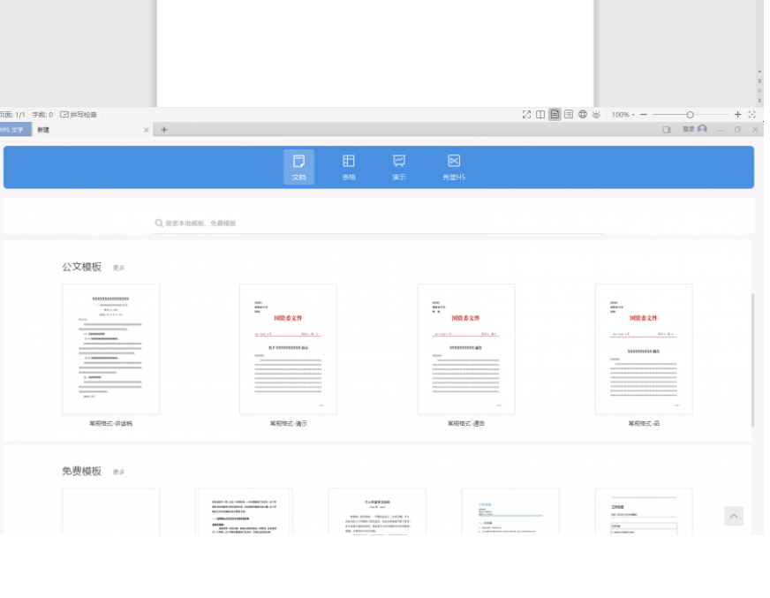
Task: Switch to reading layout view icon
Action: (x=540, y=115)
